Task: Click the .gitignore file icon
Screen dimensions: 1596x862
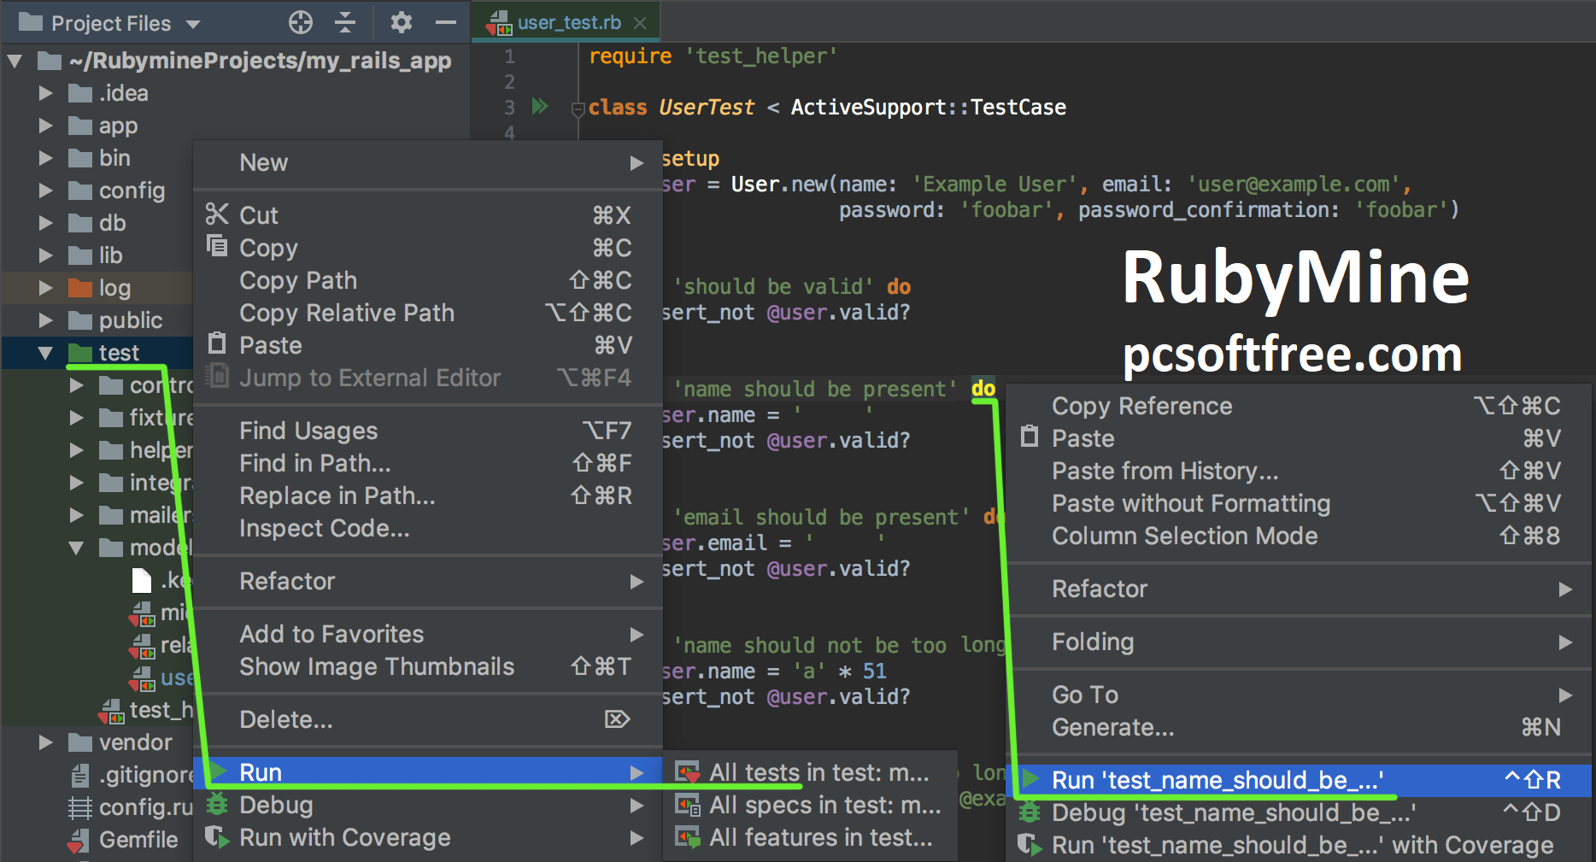Action: (79, 776)
